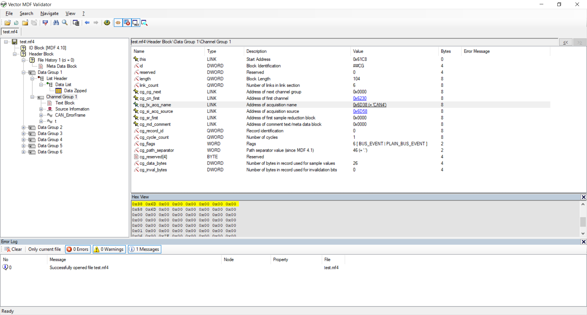
Task: Click the magnifier Search icon on the toolbar
Action: 65,23
